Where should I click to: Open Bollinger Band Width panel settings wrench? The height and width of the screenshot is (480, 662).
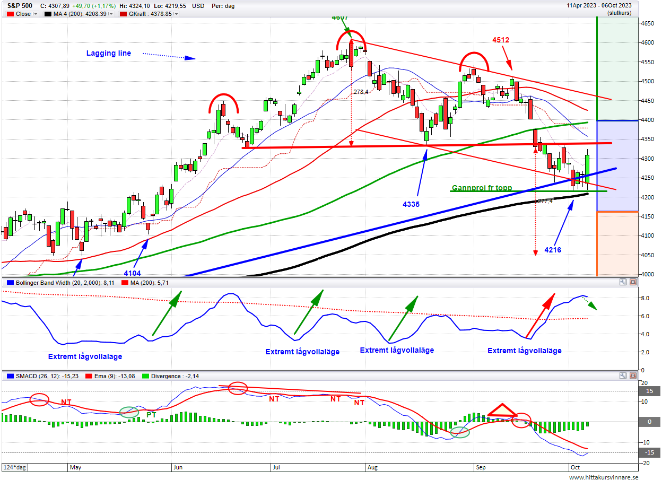point(623,282)
